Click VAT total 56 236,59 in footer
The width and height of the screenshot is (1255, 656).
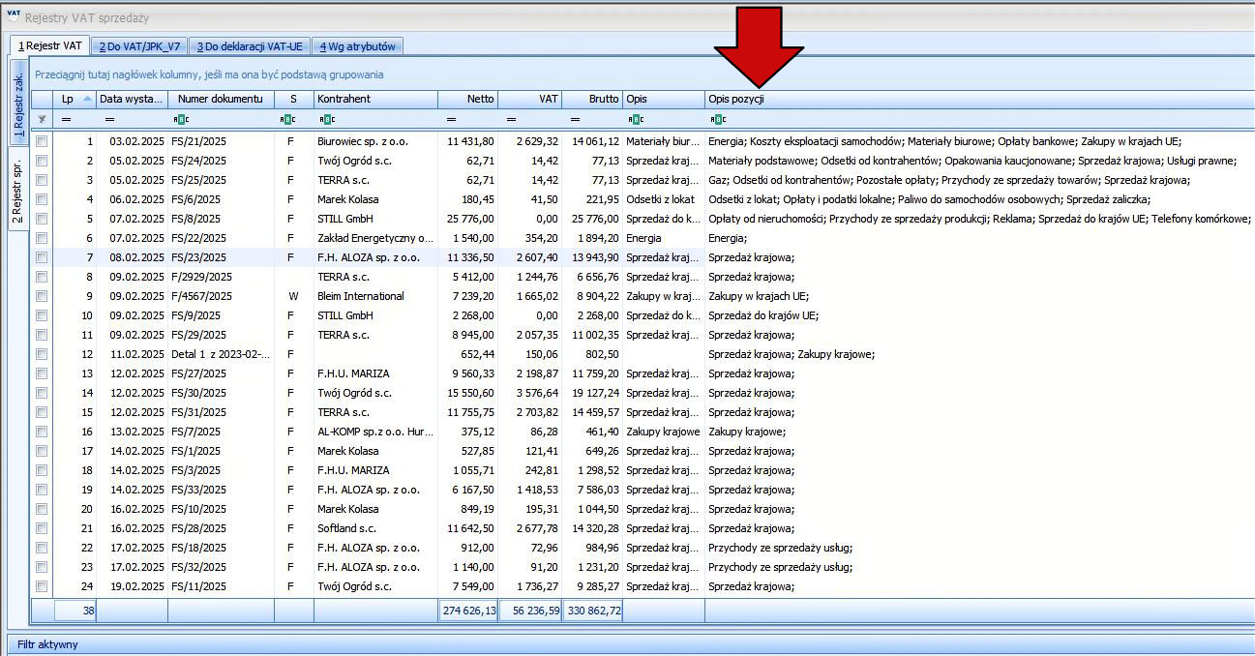[530, 611]
